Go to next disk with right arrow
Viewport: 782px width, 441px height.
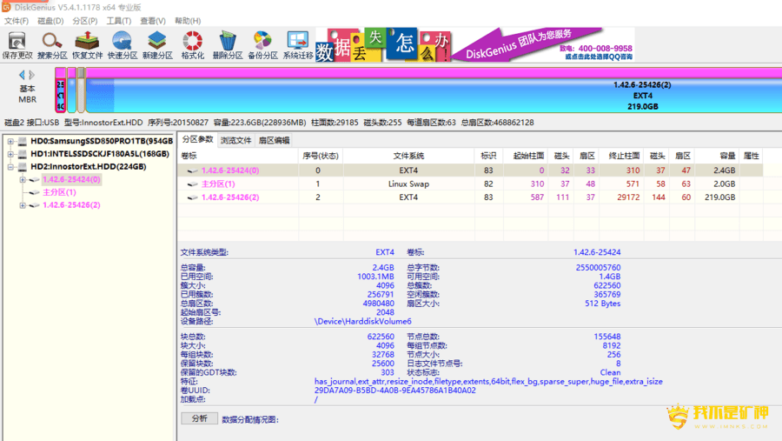pos(32,75)
